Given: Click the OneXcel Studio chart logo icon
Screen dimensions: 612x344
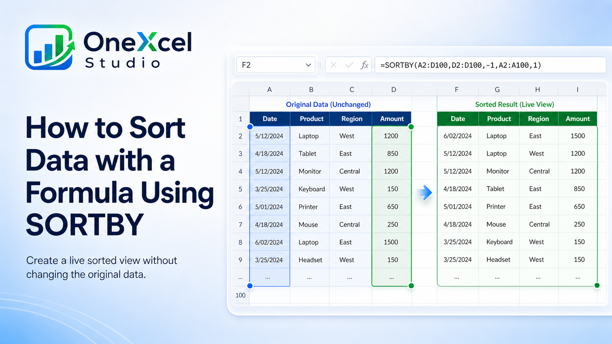Looking at the screenshot, I should pos(50,47).
